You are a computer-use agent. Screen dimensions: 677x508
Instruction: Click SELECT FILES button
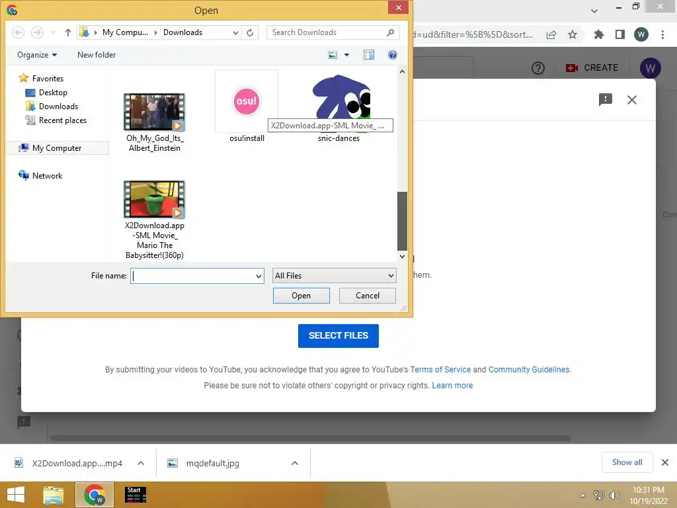pyautogui.click(x=338, y=335)
